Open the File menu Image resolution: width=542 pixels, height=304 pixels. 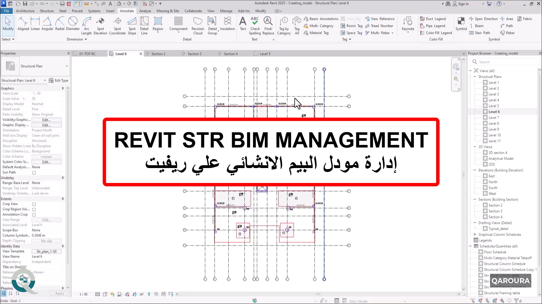point(6,11)
